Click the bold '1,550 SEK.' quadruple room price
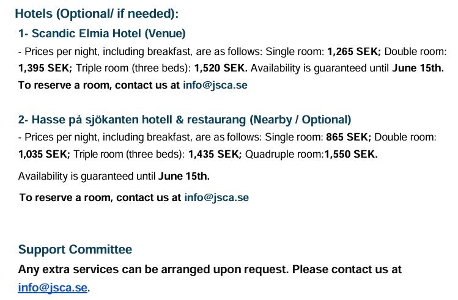Screen dimensions: 458x300 click(351, 154)
